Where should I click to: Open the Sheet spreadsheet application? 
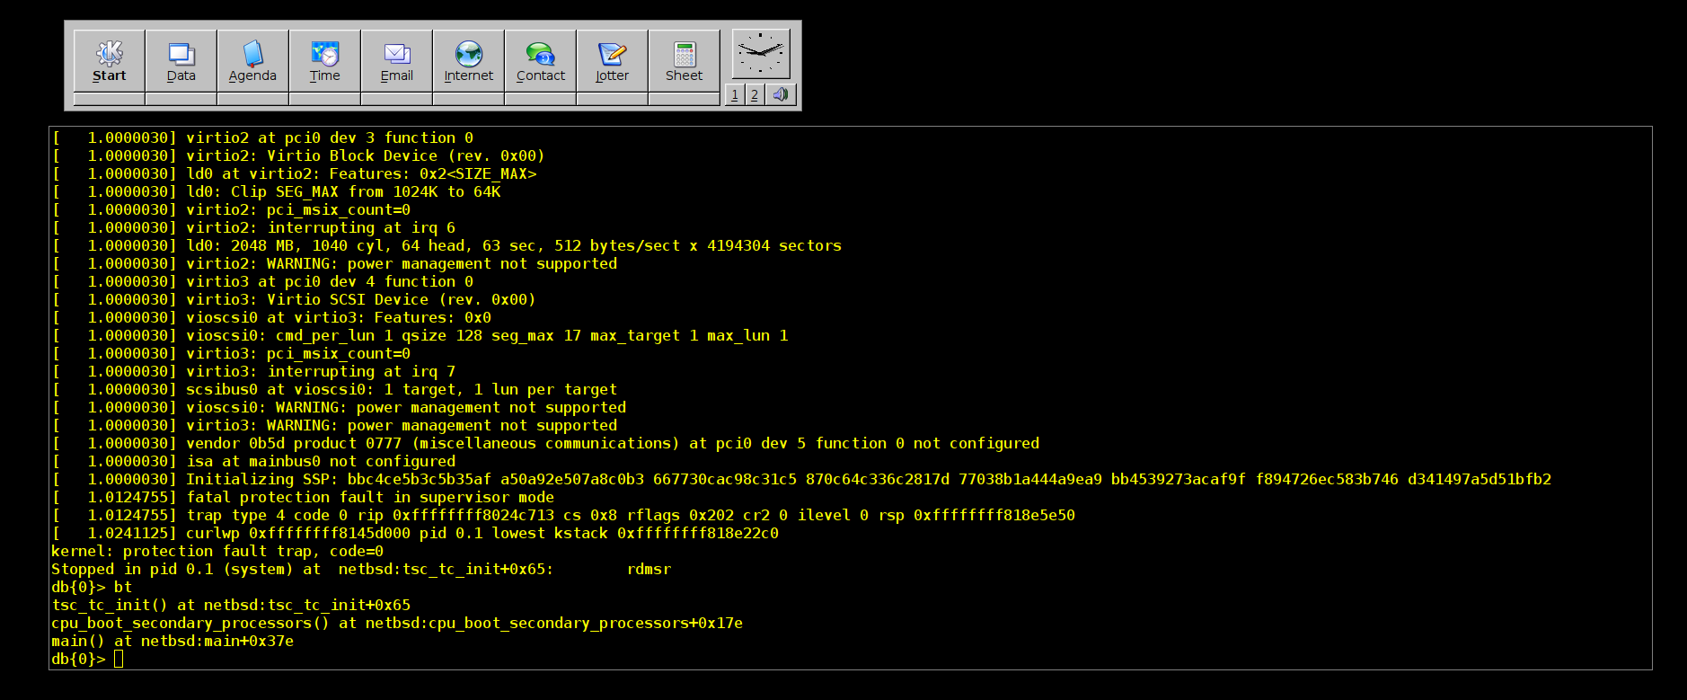(x=684, y=62)
